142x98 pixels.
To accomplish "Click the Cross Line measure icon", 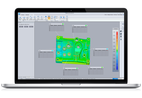I will [x=55, y=17].
